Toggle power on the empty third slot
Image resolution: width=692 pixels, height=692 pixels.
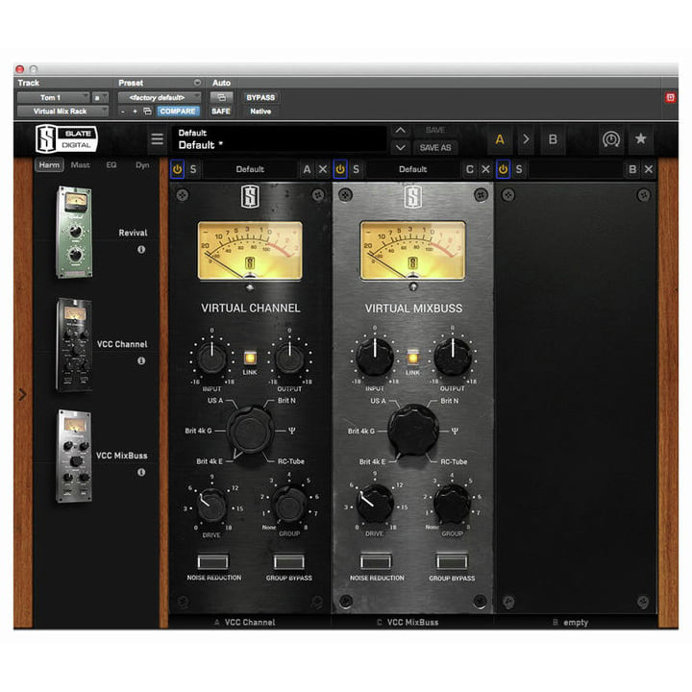click(x=503, y=169)
